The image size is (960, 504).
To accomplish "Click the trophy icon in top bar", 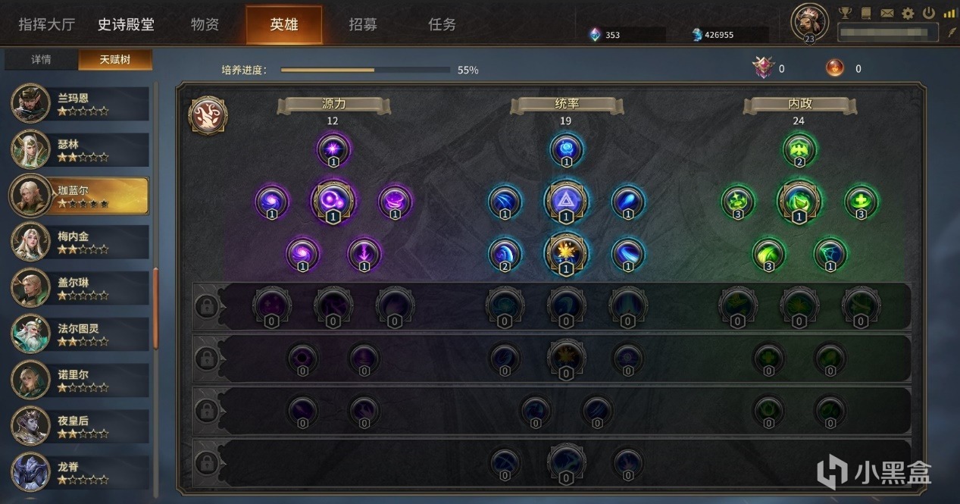I will 846,13.
